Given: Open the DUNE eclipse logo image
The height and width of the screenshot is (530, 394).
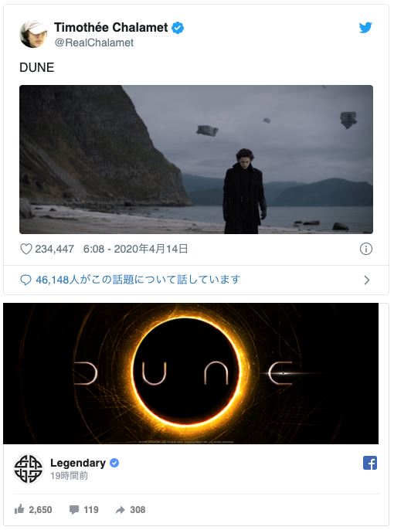Looking at the screenshot, I should pyautogui.click(x=191, y=373).
